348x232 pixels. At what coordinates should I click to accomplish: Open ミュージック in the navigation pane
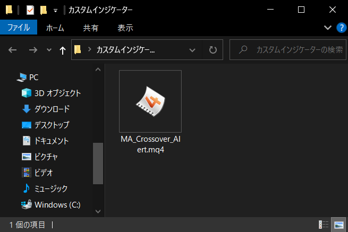point(45,188)
